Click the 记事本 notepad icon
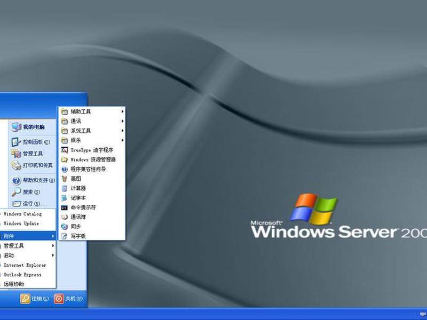Screen dimensions: 427x320 pos(64,198)
